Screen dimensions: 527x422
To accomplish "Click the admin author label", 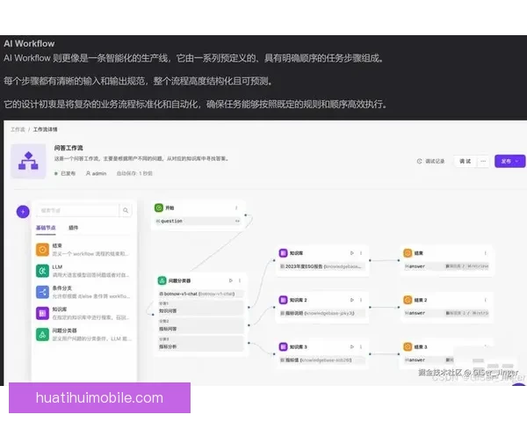I will pyautogui.click(x=97, y=173).
